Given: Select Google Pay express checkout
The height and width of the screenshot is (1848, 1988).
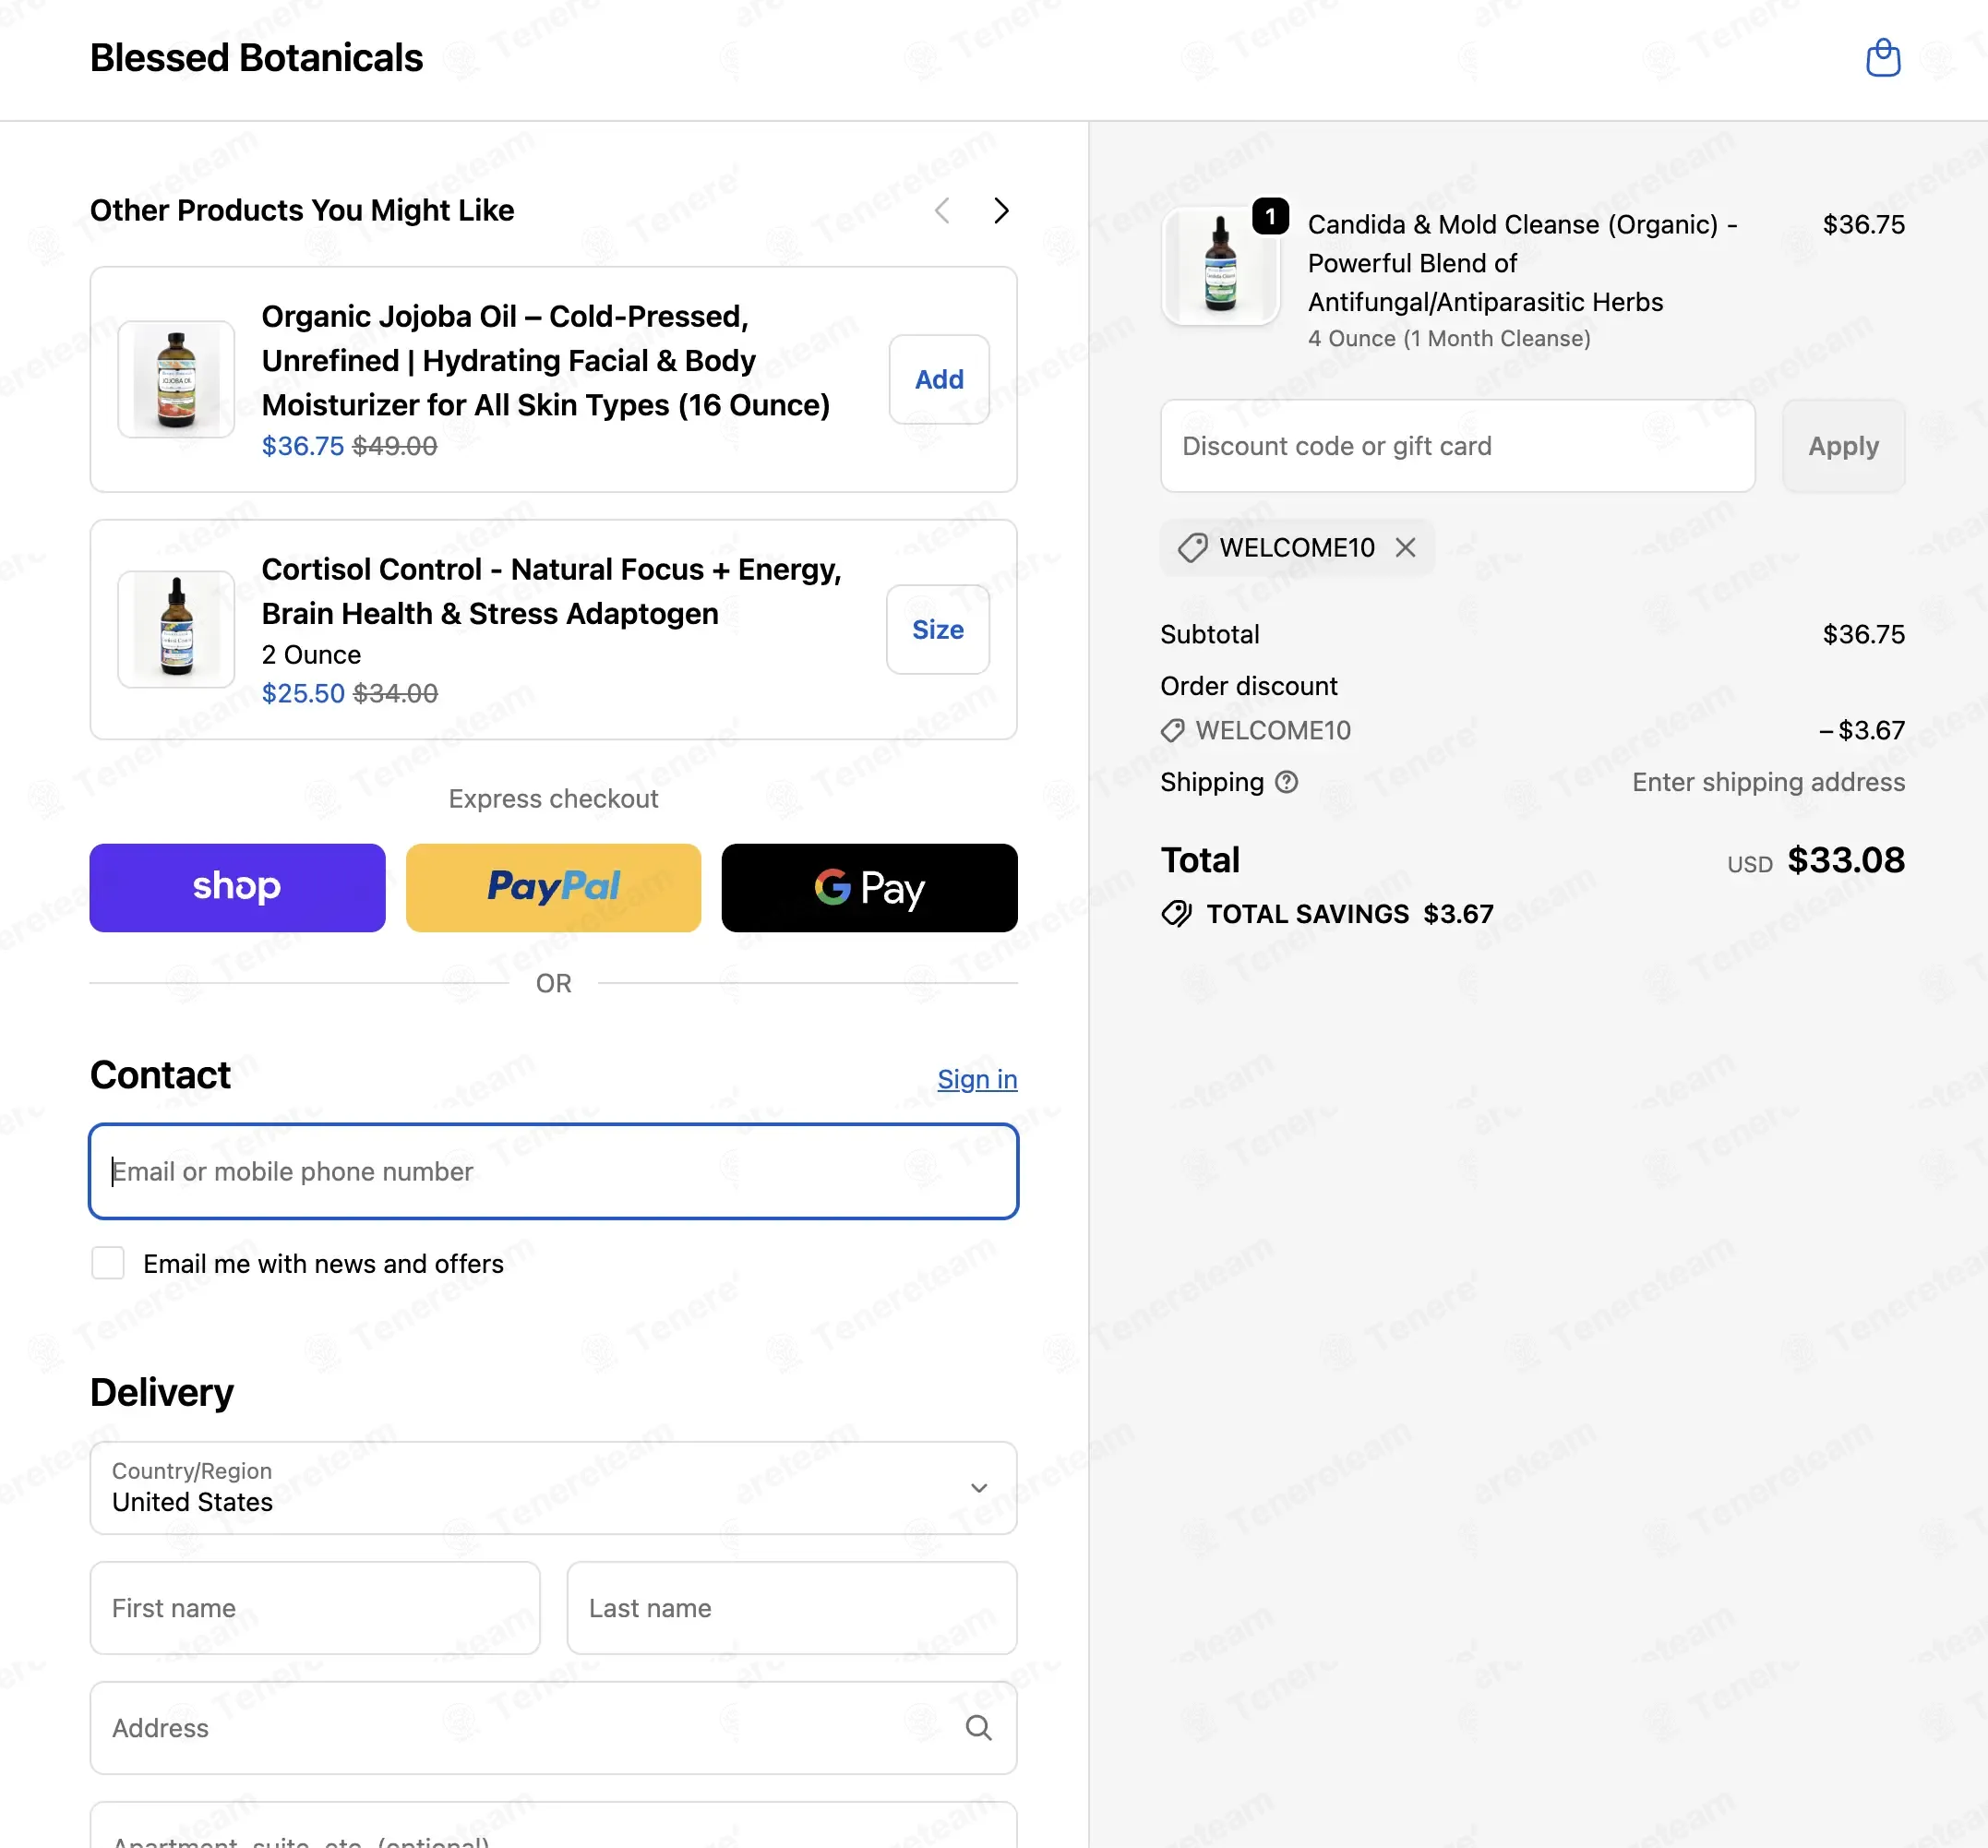Looking at the screenshot, I should (869, 888).
